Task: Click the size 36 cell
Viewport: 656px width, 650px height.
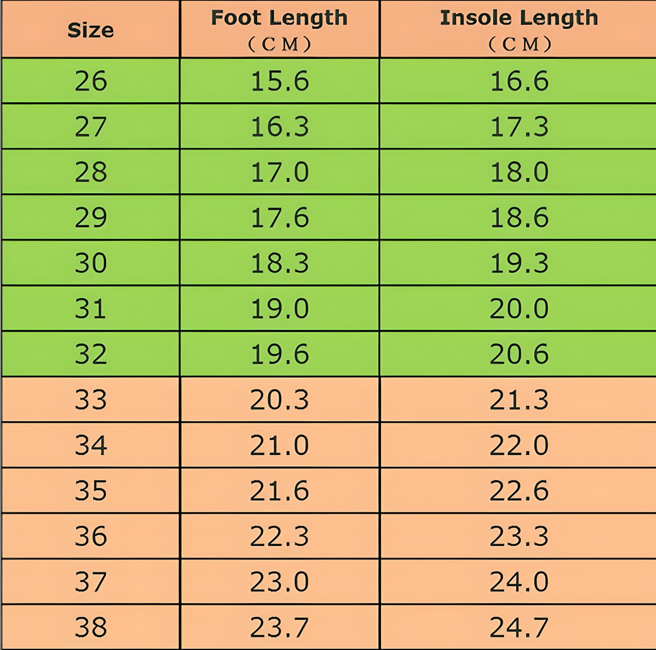Action: coord(91,536)
